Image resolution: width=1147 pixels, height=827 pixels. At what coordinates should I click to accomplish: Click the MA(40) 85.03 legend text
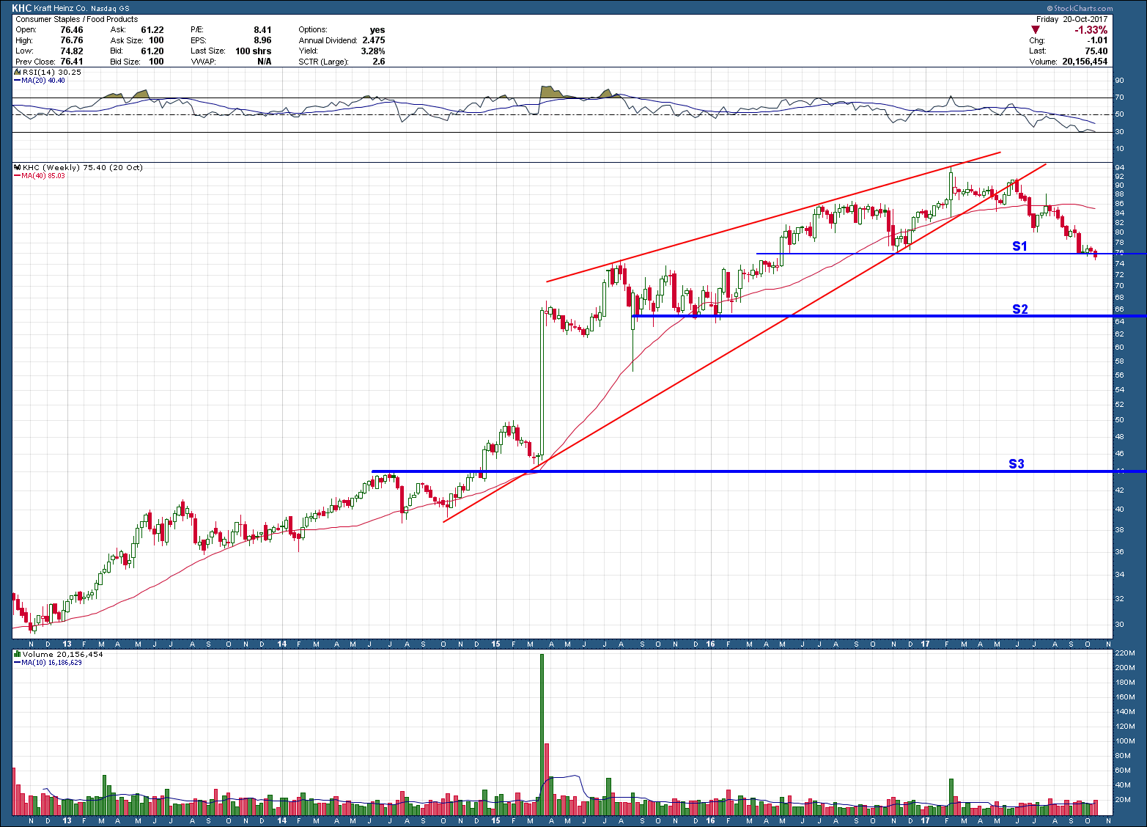[x=43, y=176]
